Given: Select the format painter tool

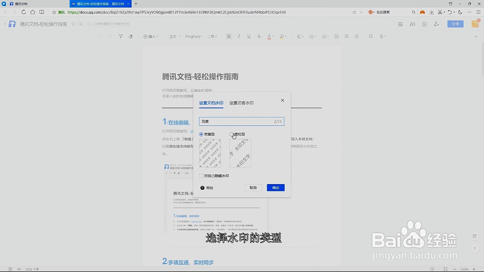Looking at the screenshot, I should pyautogui.click(x=121, y=37).
